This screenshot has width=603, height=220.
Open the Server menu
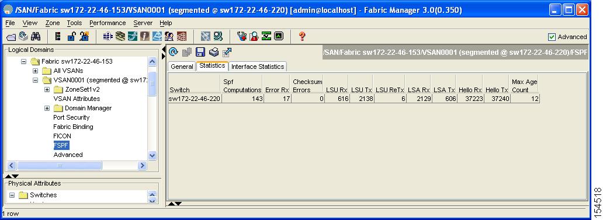pos(143,23)
